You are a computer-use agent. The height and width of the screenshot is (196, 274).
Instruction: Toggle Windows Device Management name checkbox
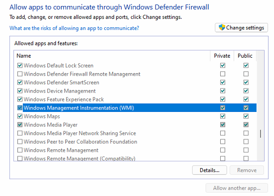coord(20,91)
